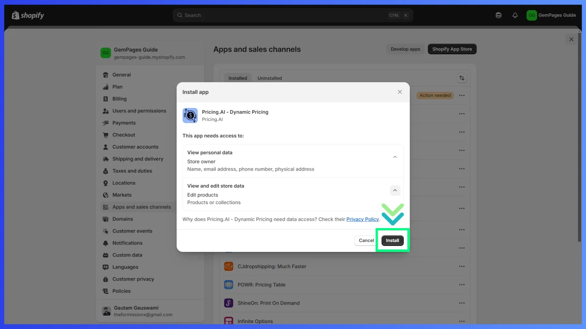The width and height of the screenshot is (586, 329).
Task: Click the Custom data icon
Action: [106, 255]
